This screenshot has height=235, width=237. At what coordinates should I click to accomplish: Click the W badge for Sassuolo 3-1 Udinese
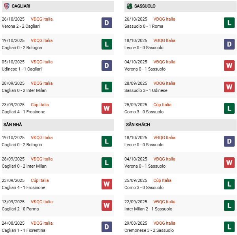point(229,87)
